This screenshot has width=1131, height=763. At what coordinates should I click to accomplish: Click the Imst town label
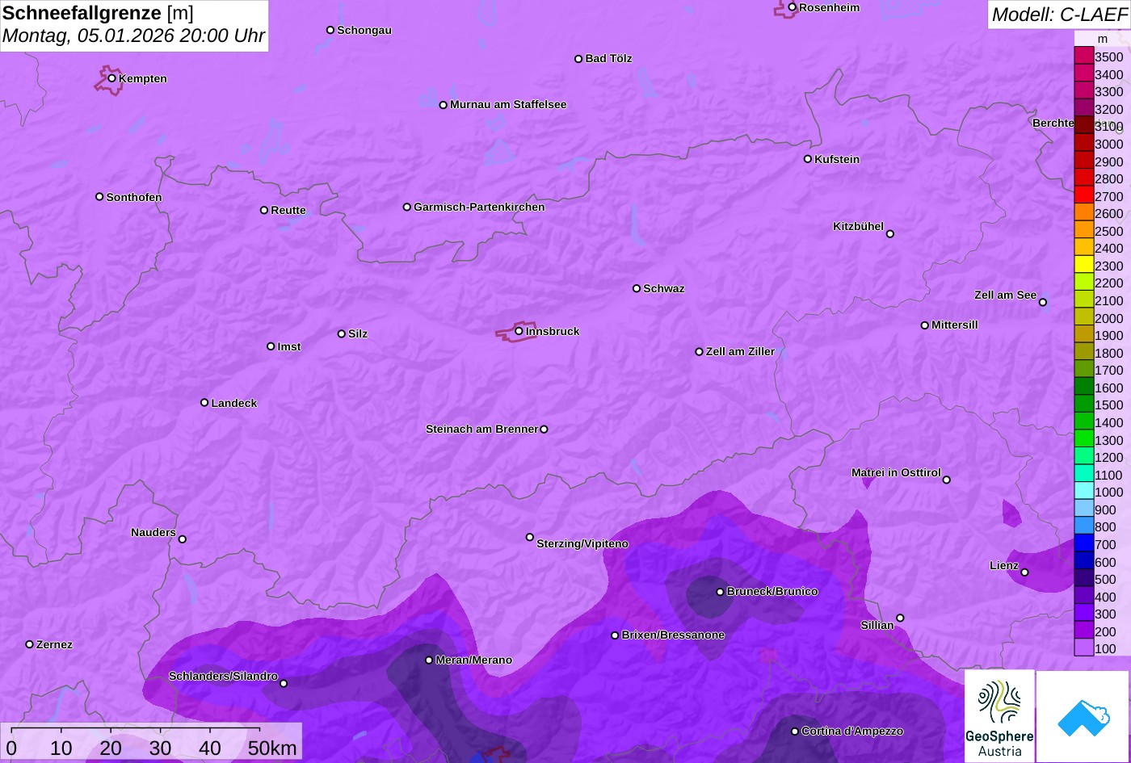(x=289, y=347)
